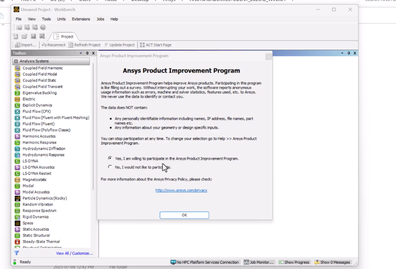Open the ansys.com/privacy link
Viewport: 396px width, 269px height.
181,190
